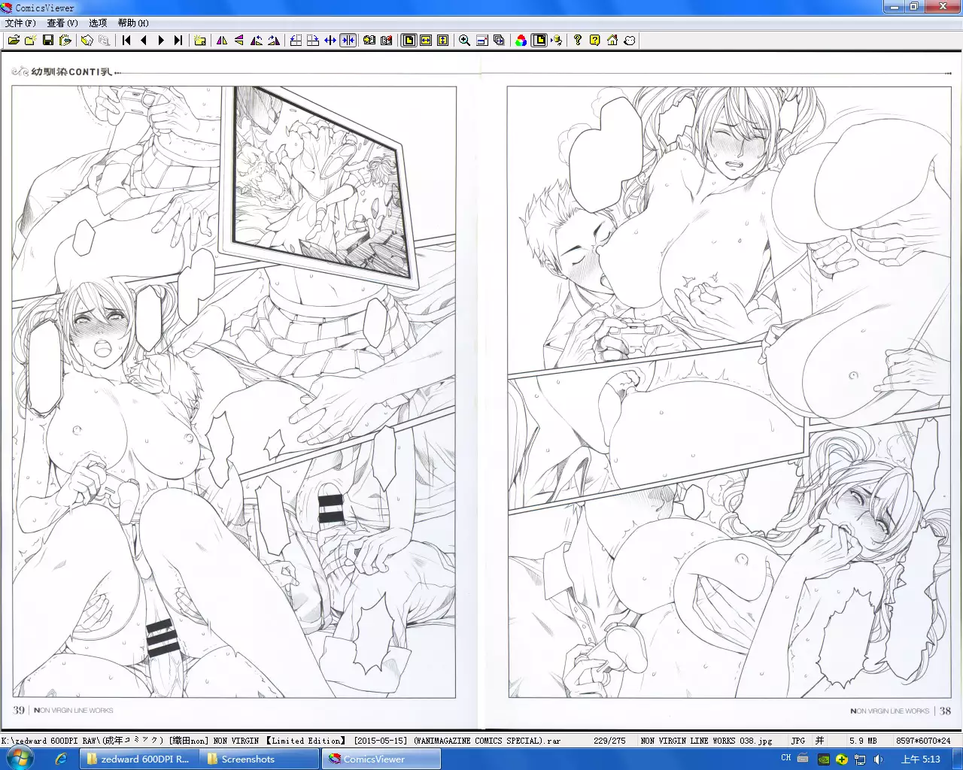Click the home icon in toolbar
963x770 pixels.
[x=612, y=41]
